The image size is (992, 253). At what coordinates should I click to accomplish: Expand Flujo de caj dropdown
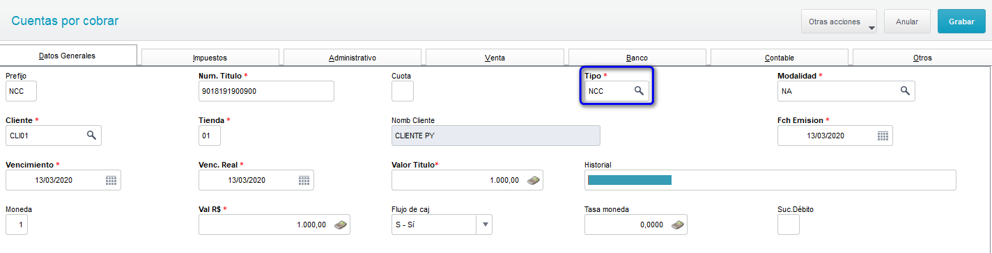click(x=485, y=225)
